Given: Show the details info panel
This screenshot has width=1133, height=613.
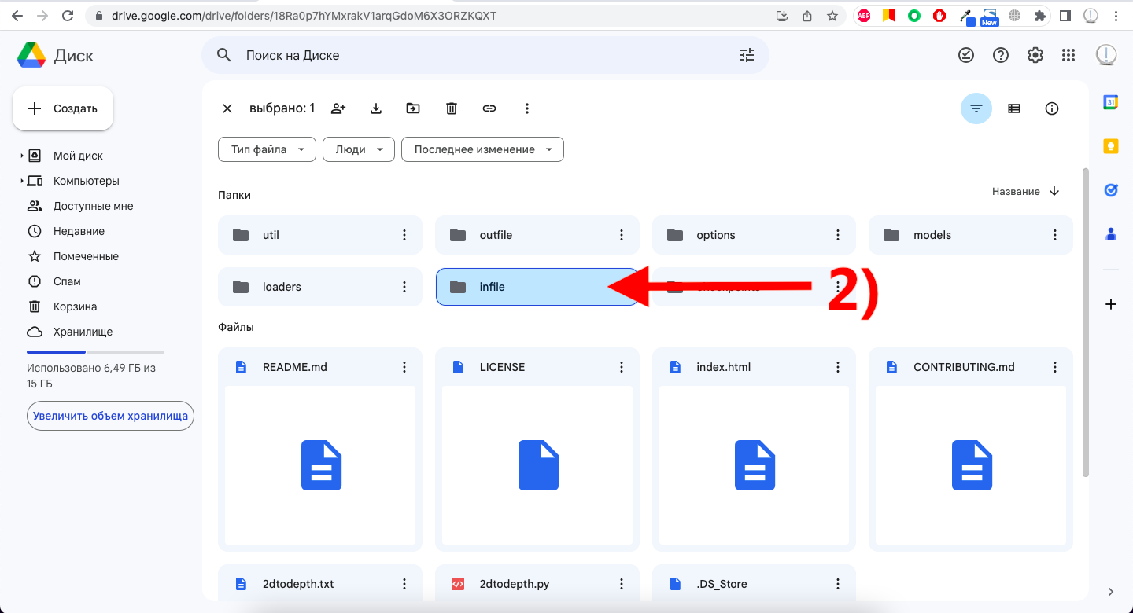Looking at the screenshot, I should (x=1052, y=108).
